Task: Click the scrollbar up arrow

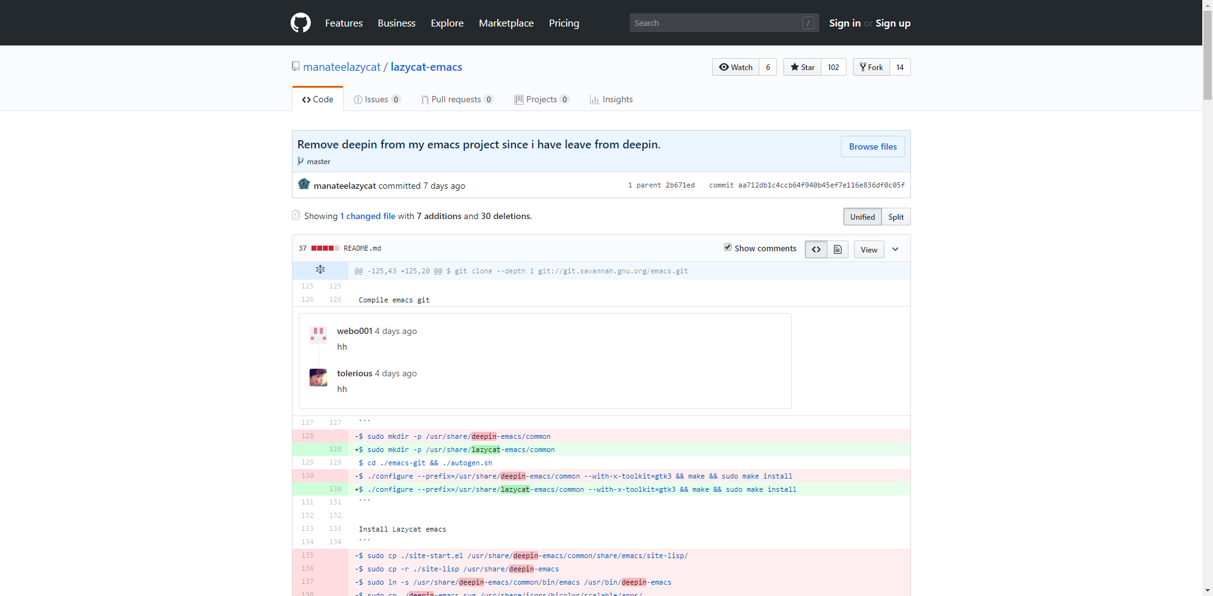Action: click(1207, 4)
